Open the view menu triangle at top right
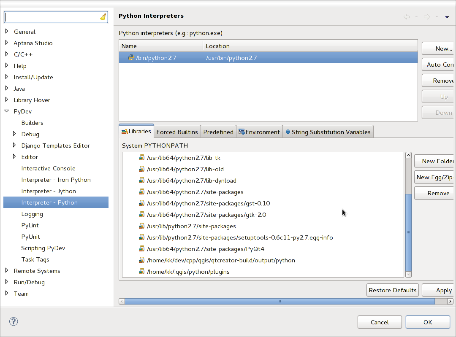 [x=447, y=16]
